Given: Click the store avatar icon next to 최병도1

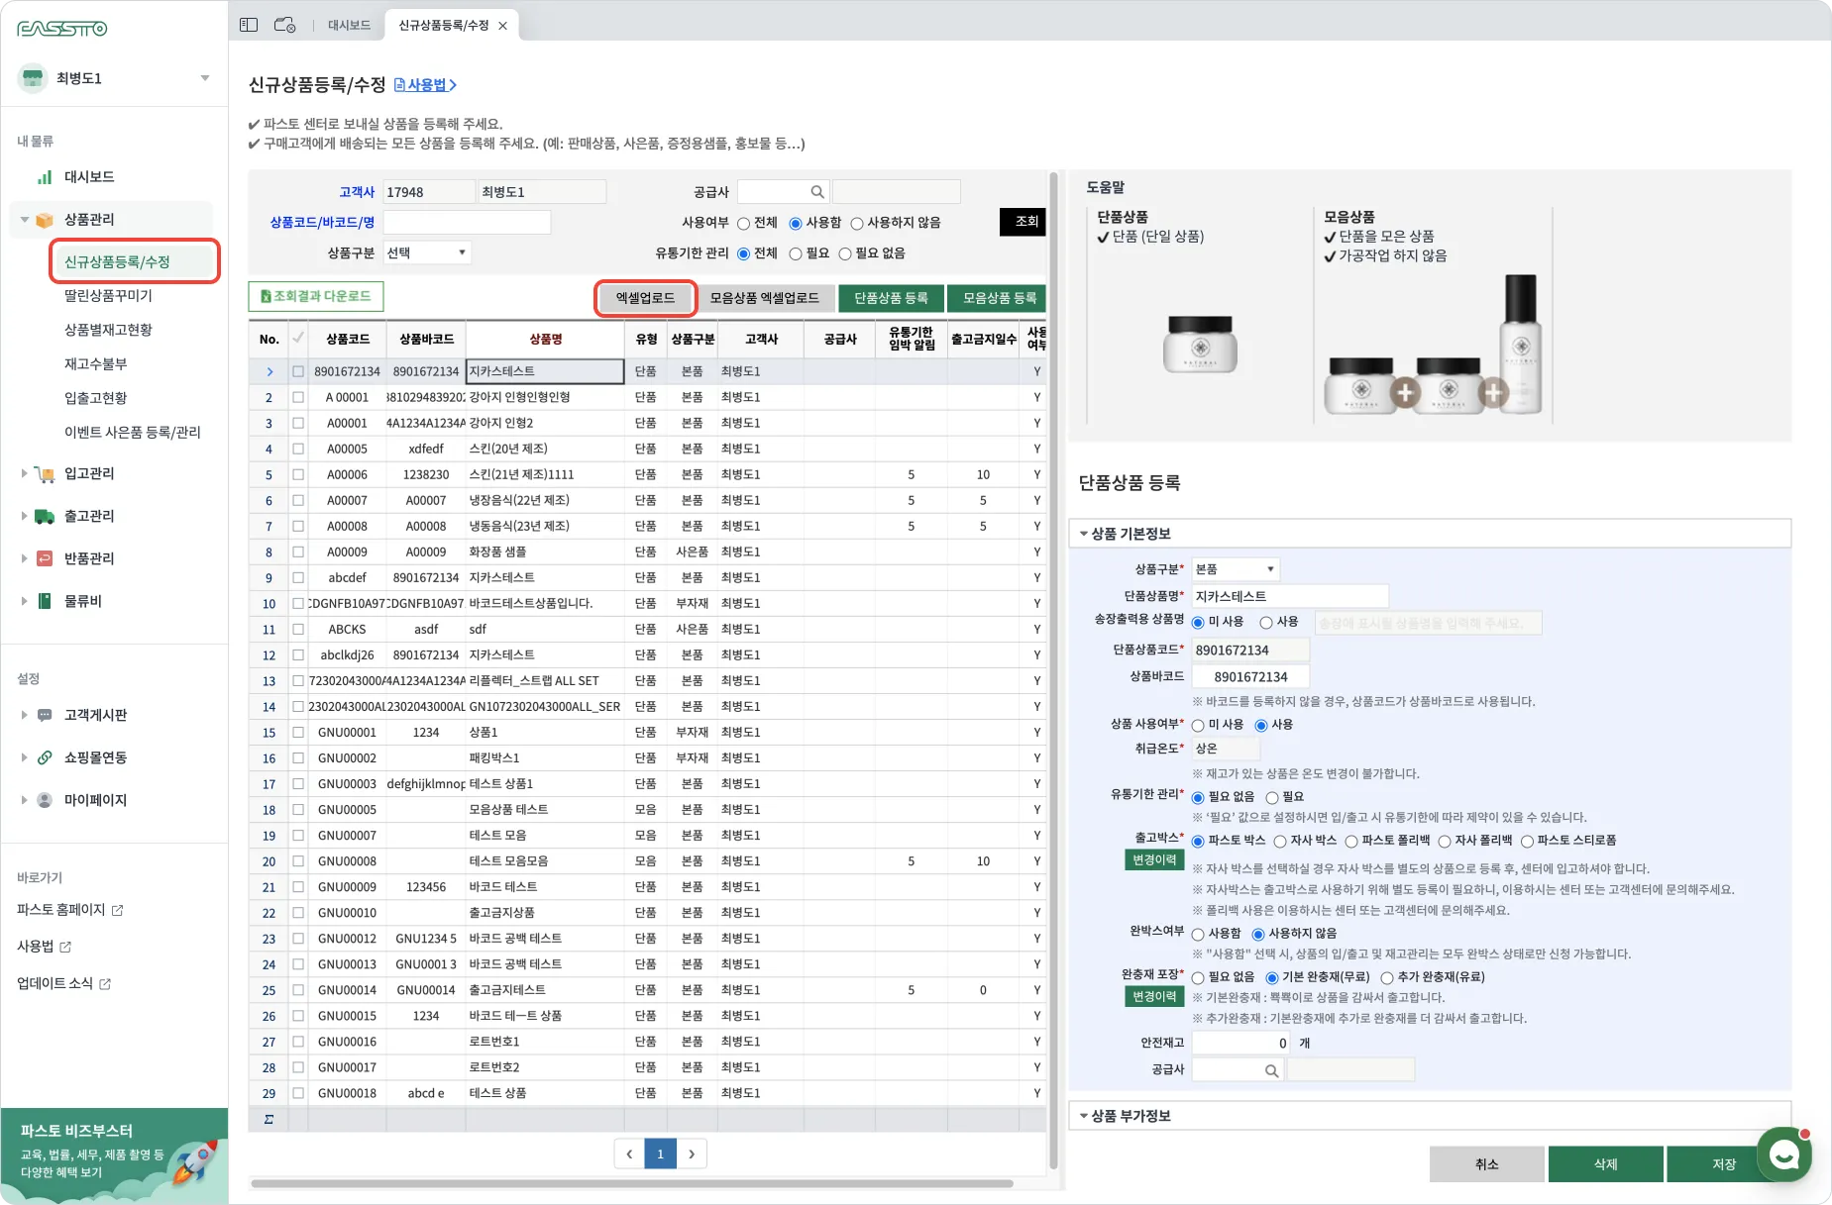Looking at the screenshot, I should click(x=33, y=77).
